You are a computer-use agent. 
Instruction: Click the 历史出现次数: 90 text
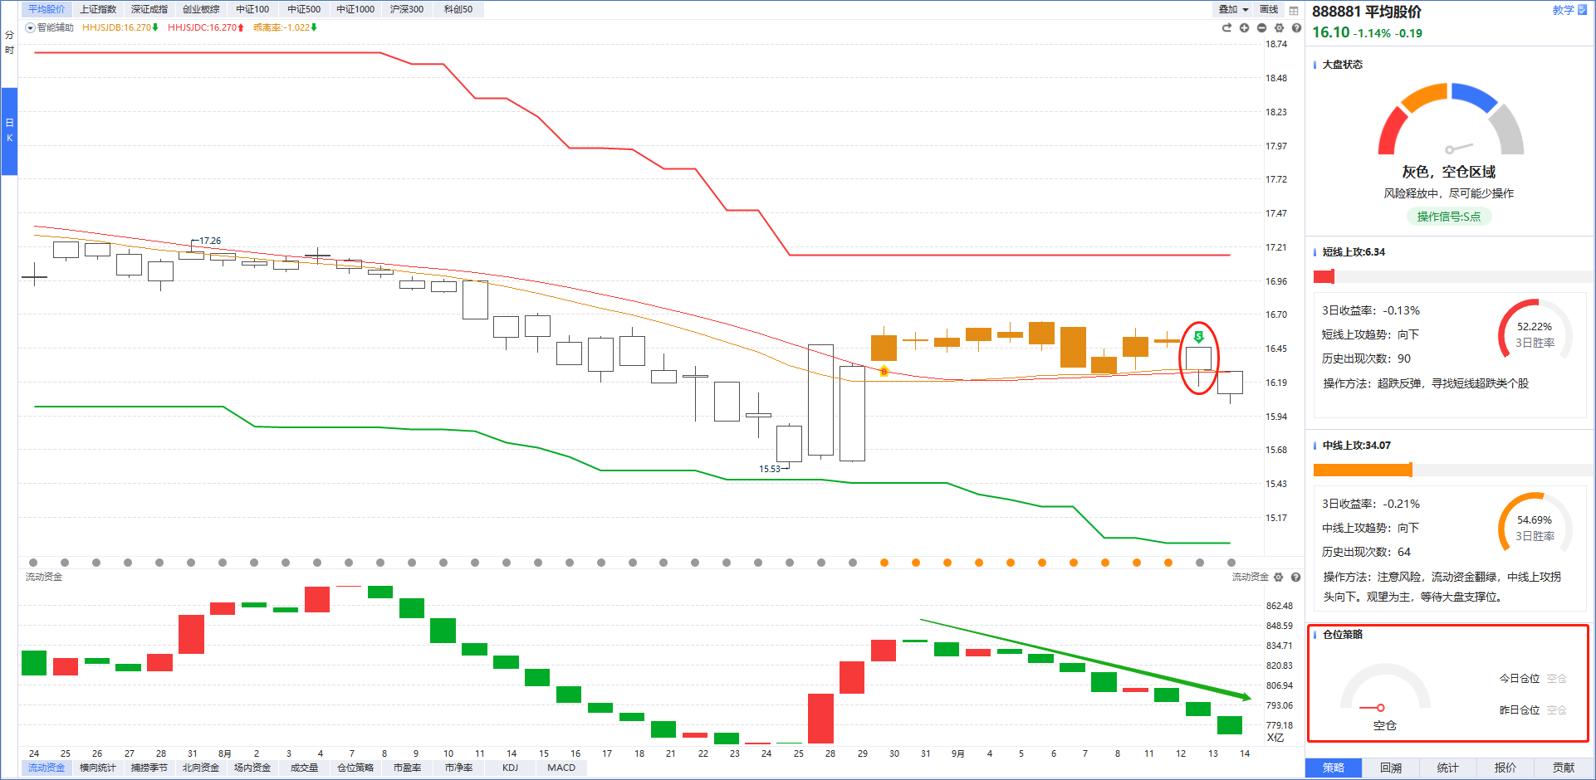click(1366, 358)
